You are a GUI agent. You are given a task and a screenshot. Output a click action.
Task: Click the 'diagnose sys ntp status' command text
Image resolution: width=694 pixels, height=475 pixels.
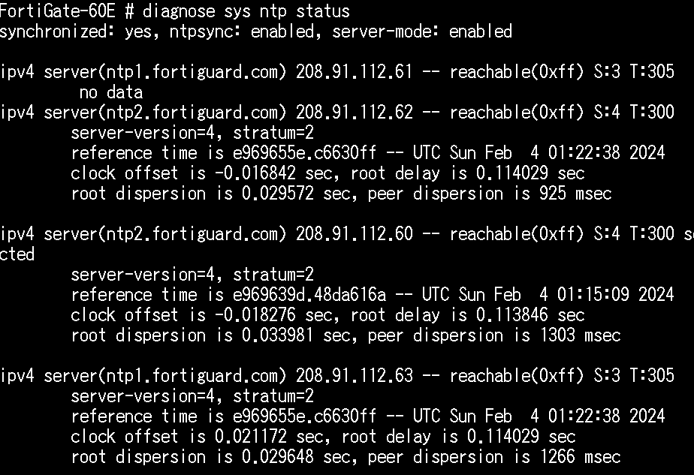pyautogui.click(x=246, y=11)
